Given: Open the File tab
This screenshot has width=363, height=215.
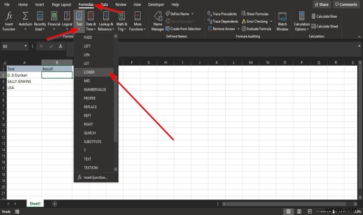Looking at the screenshot, I should 7,4.
